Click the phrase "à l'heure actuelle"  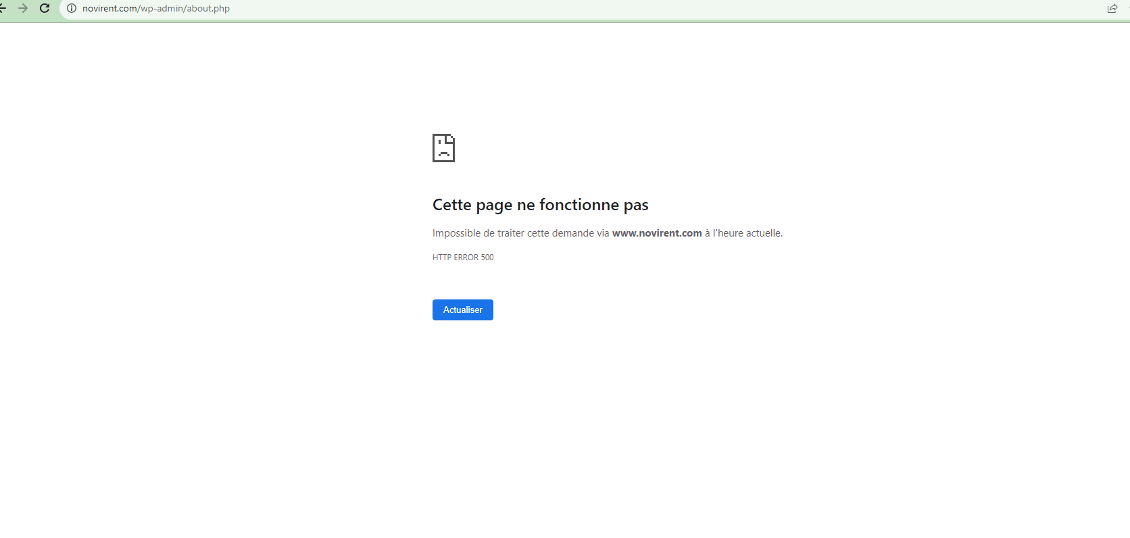click(743, 233)
